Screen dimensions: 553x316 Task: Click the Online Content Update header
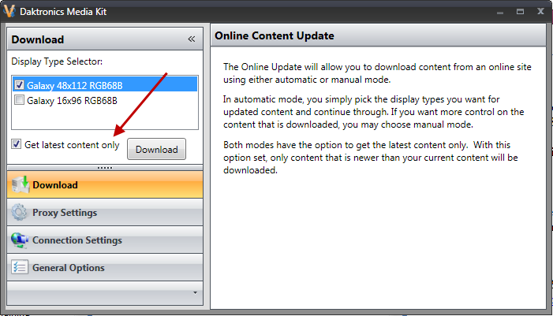pyautogui.click(x=275, y=36)
